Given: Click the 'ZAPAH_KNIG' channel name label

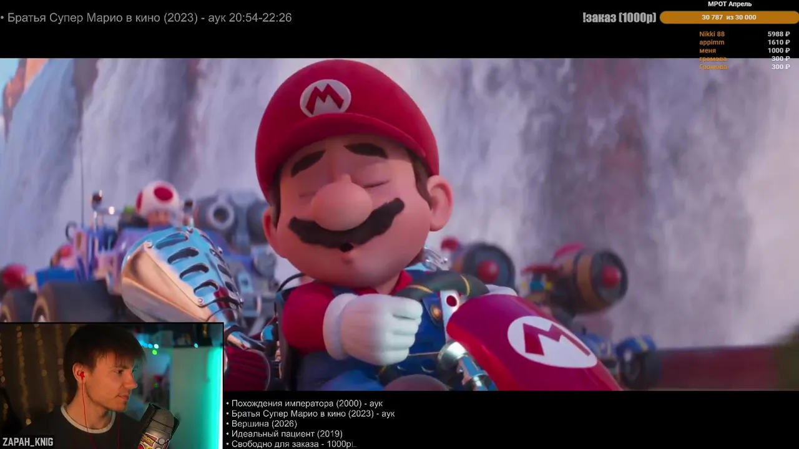Looking at the screenshot, I should tap(27, 442).
